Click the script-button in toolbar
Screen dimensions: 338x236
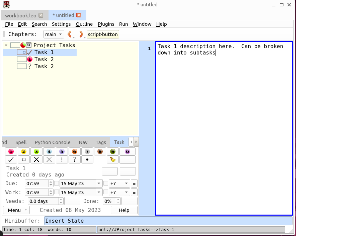(x=103, y=34)
